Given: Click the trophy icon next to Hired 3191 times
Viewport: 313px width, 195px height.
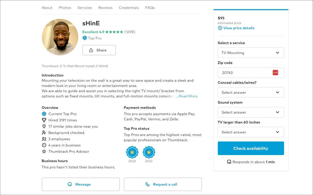Looking at the screenshot, I should point(44,120).
